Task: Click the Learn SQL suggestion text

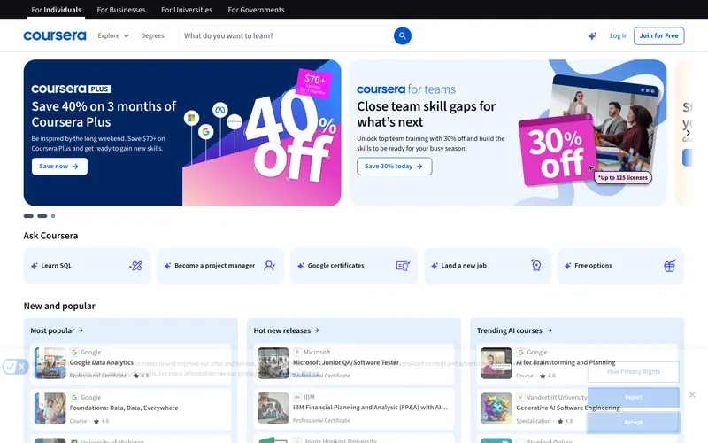Action: pos(57,266)
